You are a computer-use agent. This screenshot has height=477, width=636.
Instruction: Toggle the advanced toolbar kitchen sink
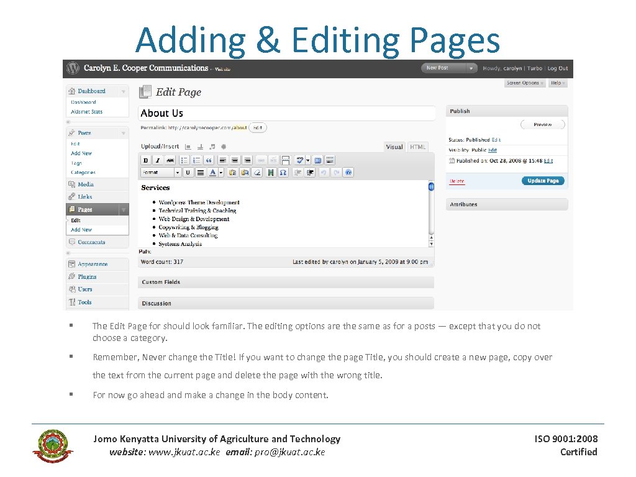click(329, 159)
